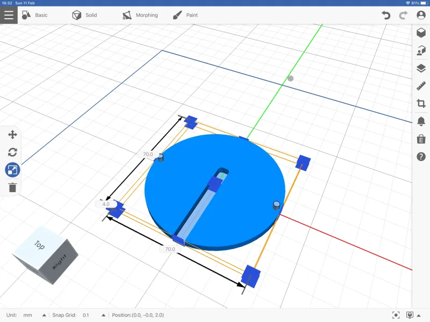The width and height of the screenshot is (430, 322).
Task: Open the Morphing tab
Action: click(140, 15)
